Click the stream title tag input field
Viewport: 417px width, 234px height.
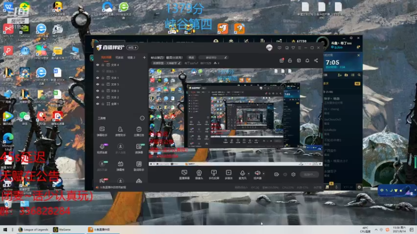point(213,57)
